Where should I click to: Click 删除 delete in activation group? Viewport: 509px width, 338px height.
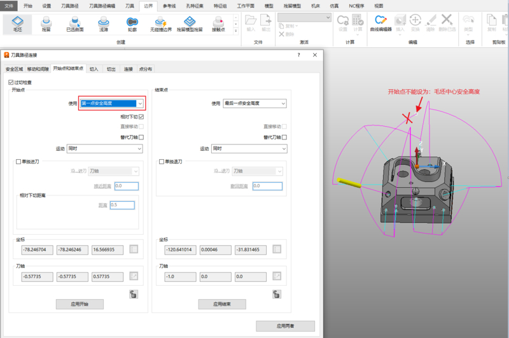click(287, 34)
